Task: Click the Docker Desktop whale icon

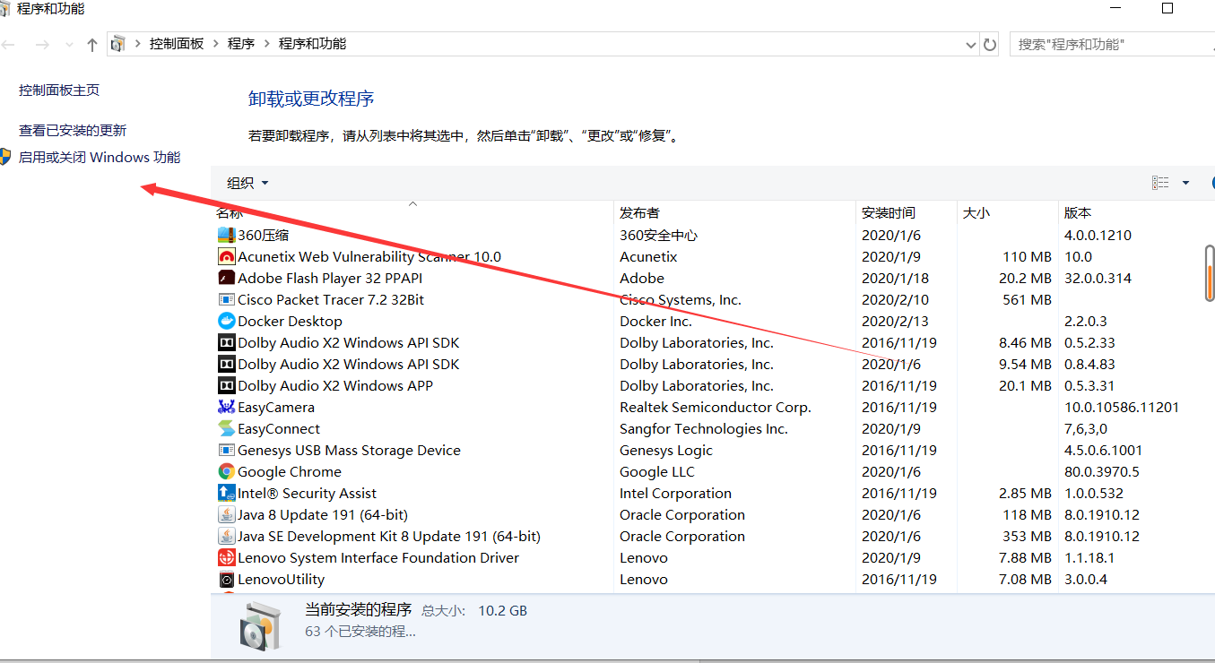Action: click(226, 321)
